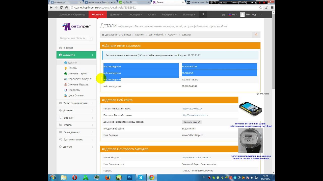The height and width of the screenshot is (181, 323).
Task: Go to Главная in the sidebar
Action: click(x=76, y=48)
